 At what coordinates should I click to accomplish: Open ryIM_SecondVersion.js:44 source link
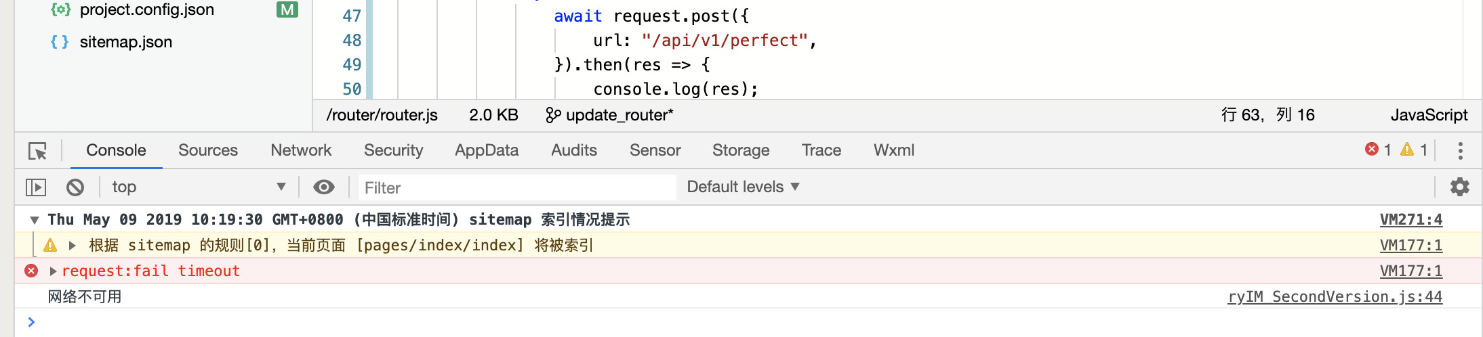(x=1335, y=296)
